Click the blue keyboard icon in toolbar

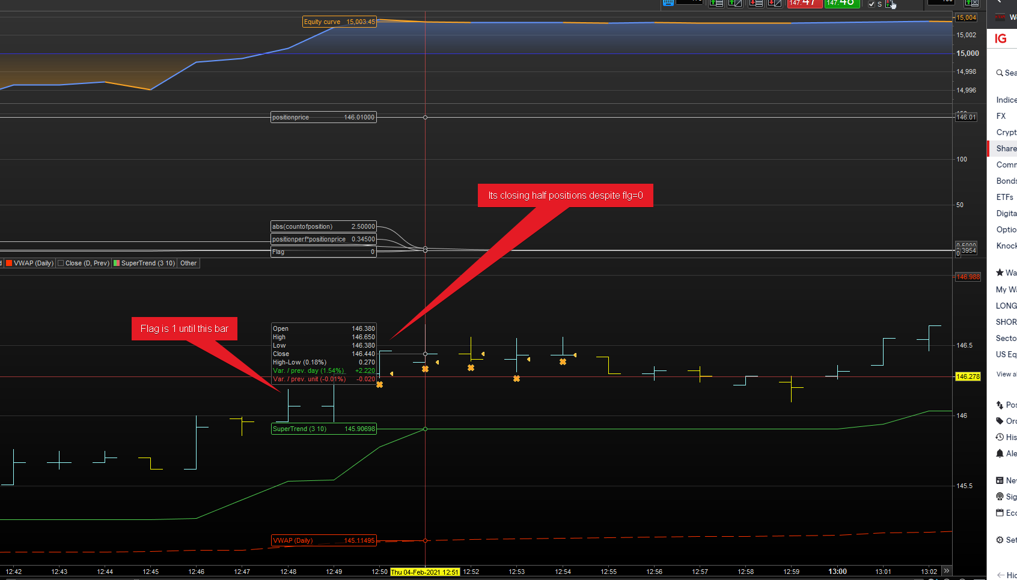tap(668, 2)
